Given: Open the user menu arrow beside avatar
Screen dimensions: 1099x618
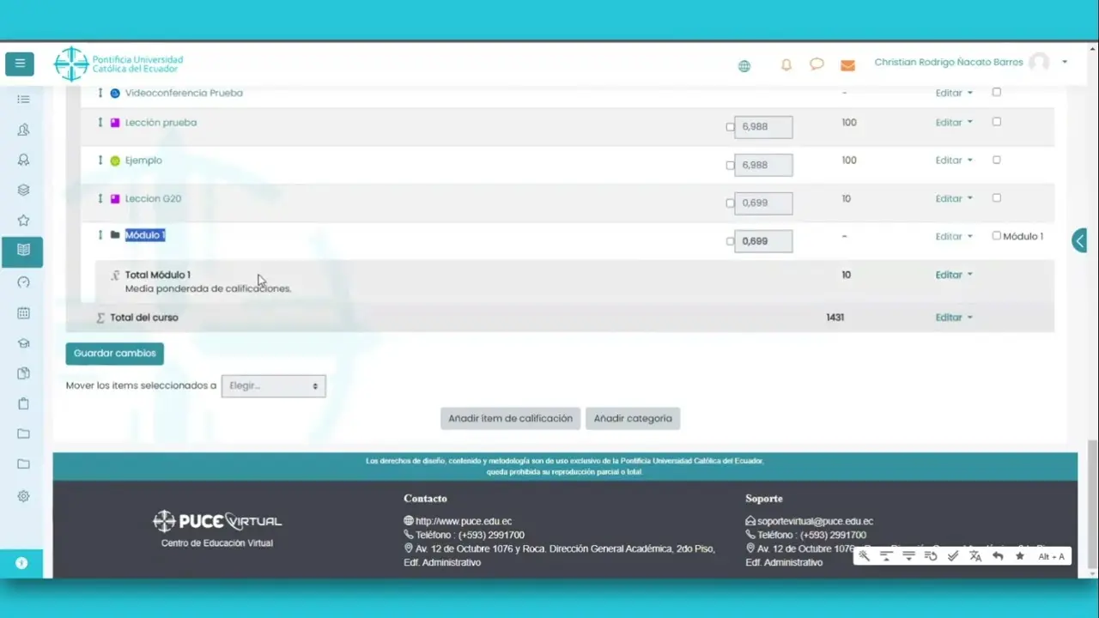Looking at the screenshot, I should click(x=1065, y=62).
